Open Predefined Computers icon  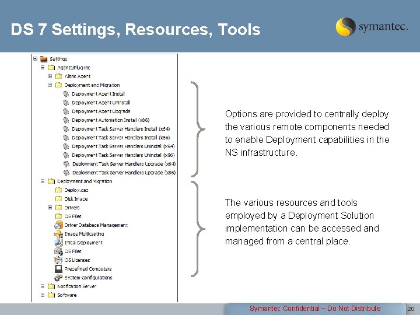click(58, 269)
